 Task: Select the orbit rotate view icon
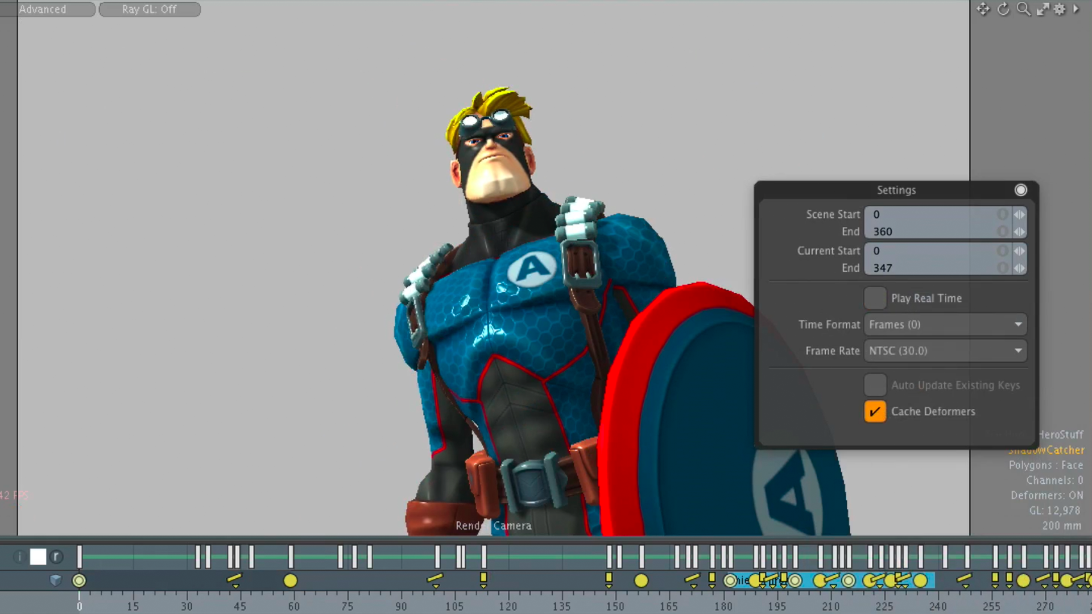(1003, 9)
